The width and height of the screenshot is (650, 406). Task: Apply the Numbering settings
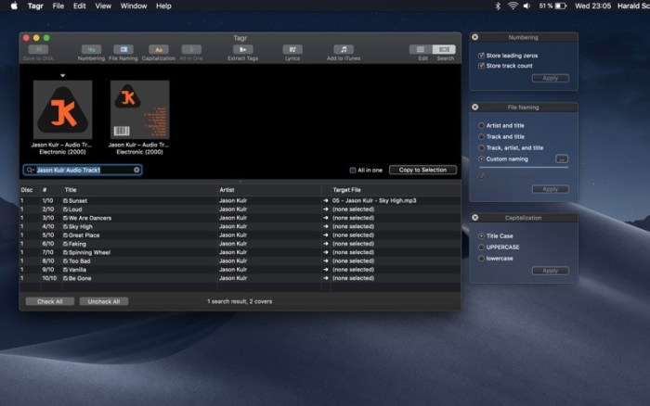[x=551, y=78]
